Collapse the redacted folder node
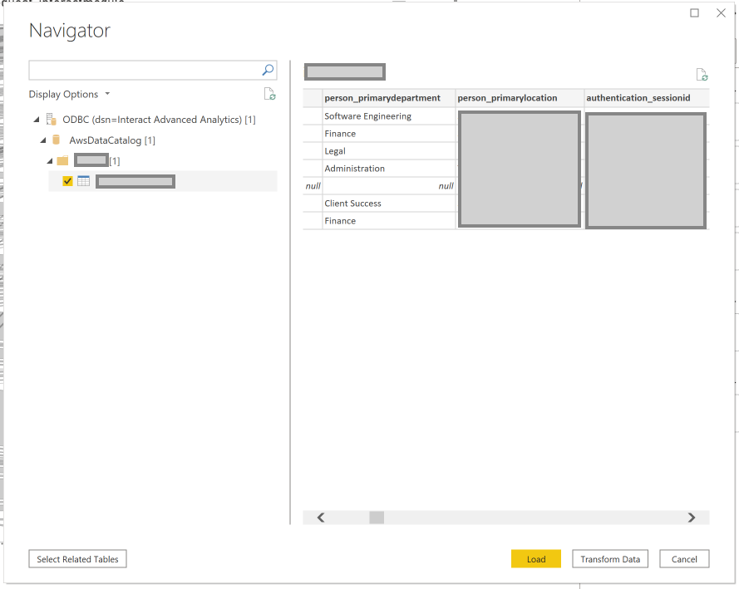Screen dimensions: 739x589 [50, 161]
